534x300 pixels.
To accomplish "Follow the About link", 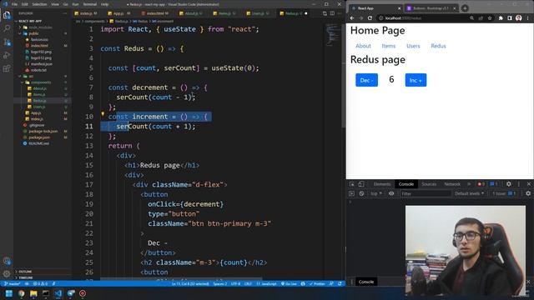I will point(363,46).
